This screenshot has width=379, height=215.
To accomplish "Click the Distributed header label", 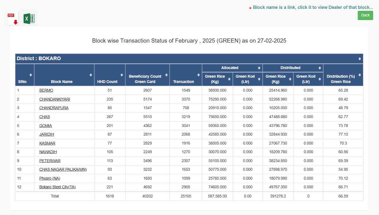I will coord(290,68).
